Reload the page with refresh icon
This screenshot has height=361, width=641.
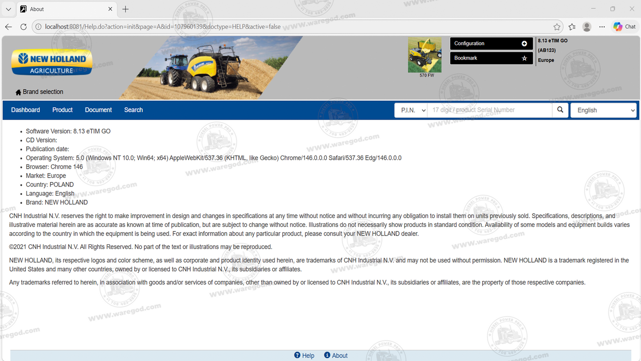pos(24,27)
